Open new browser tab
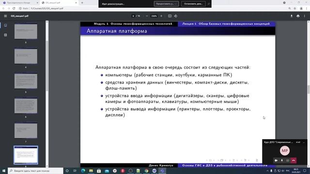Image resolution: width=310 pixels, height=174 pixels. (82, 3)
